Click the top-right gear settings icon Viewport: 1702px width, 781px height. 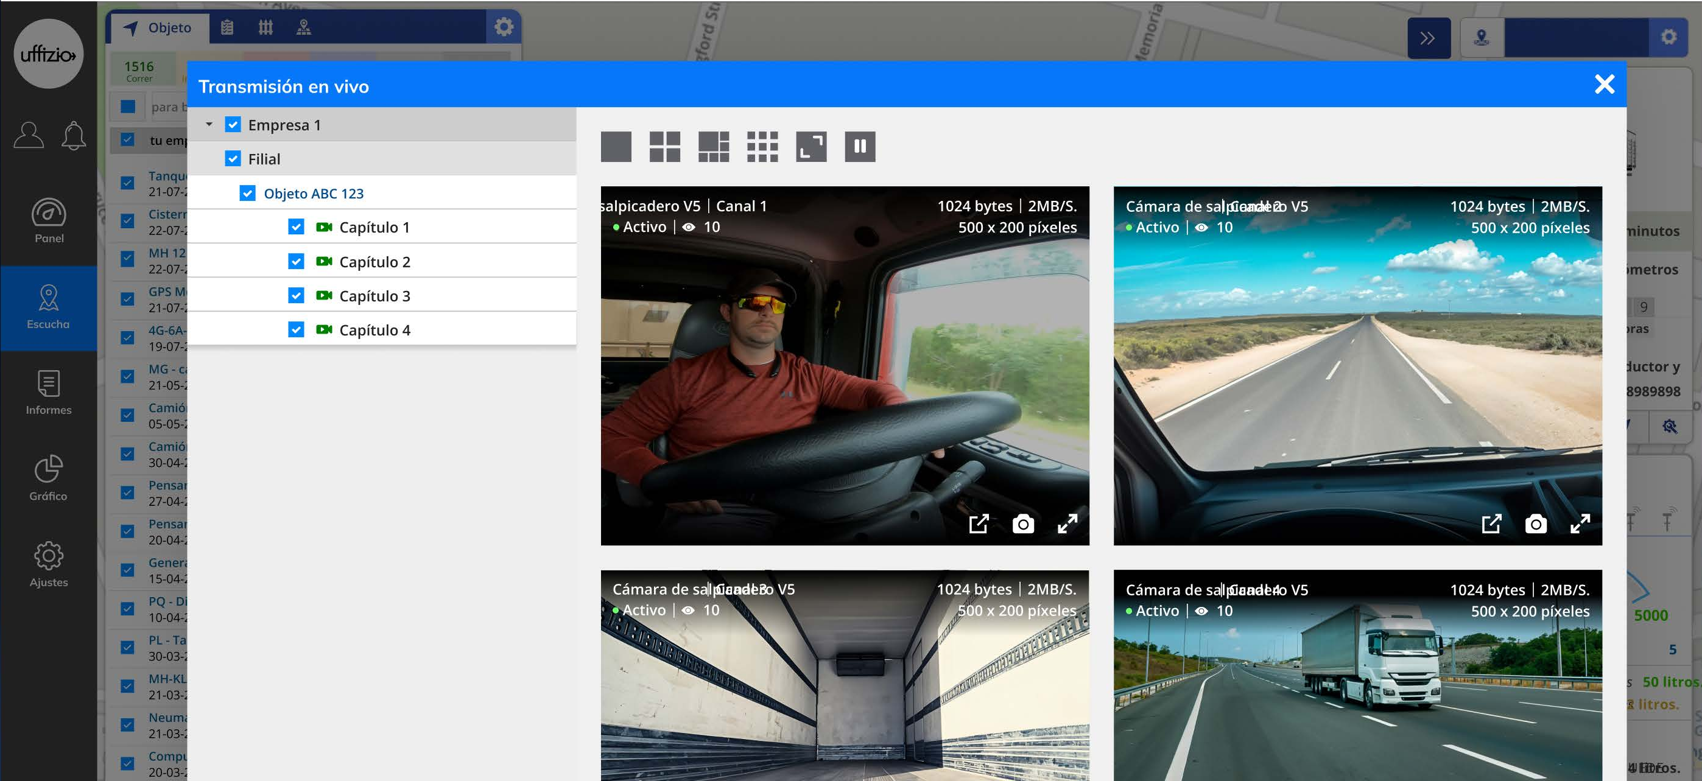[1669, 37]
